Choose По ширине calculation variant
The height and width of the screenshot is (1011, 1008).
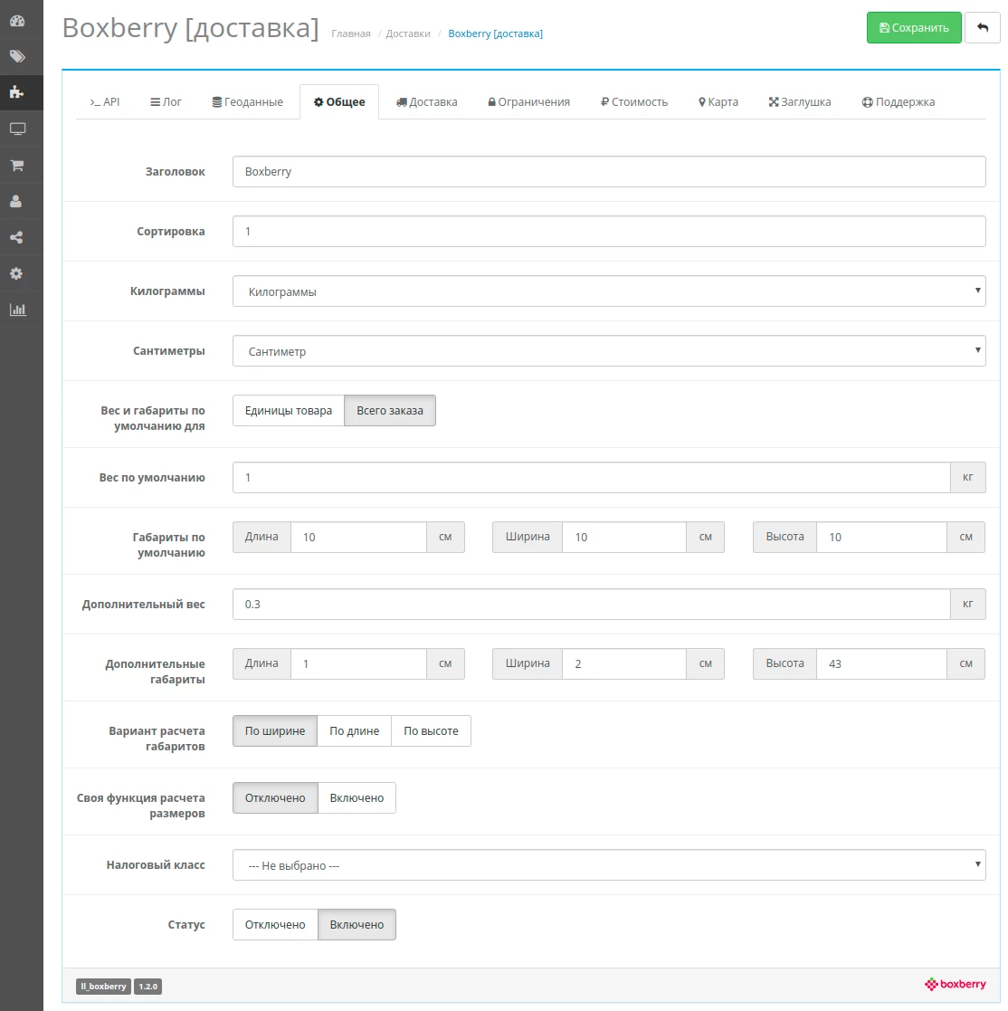point(275,731)
